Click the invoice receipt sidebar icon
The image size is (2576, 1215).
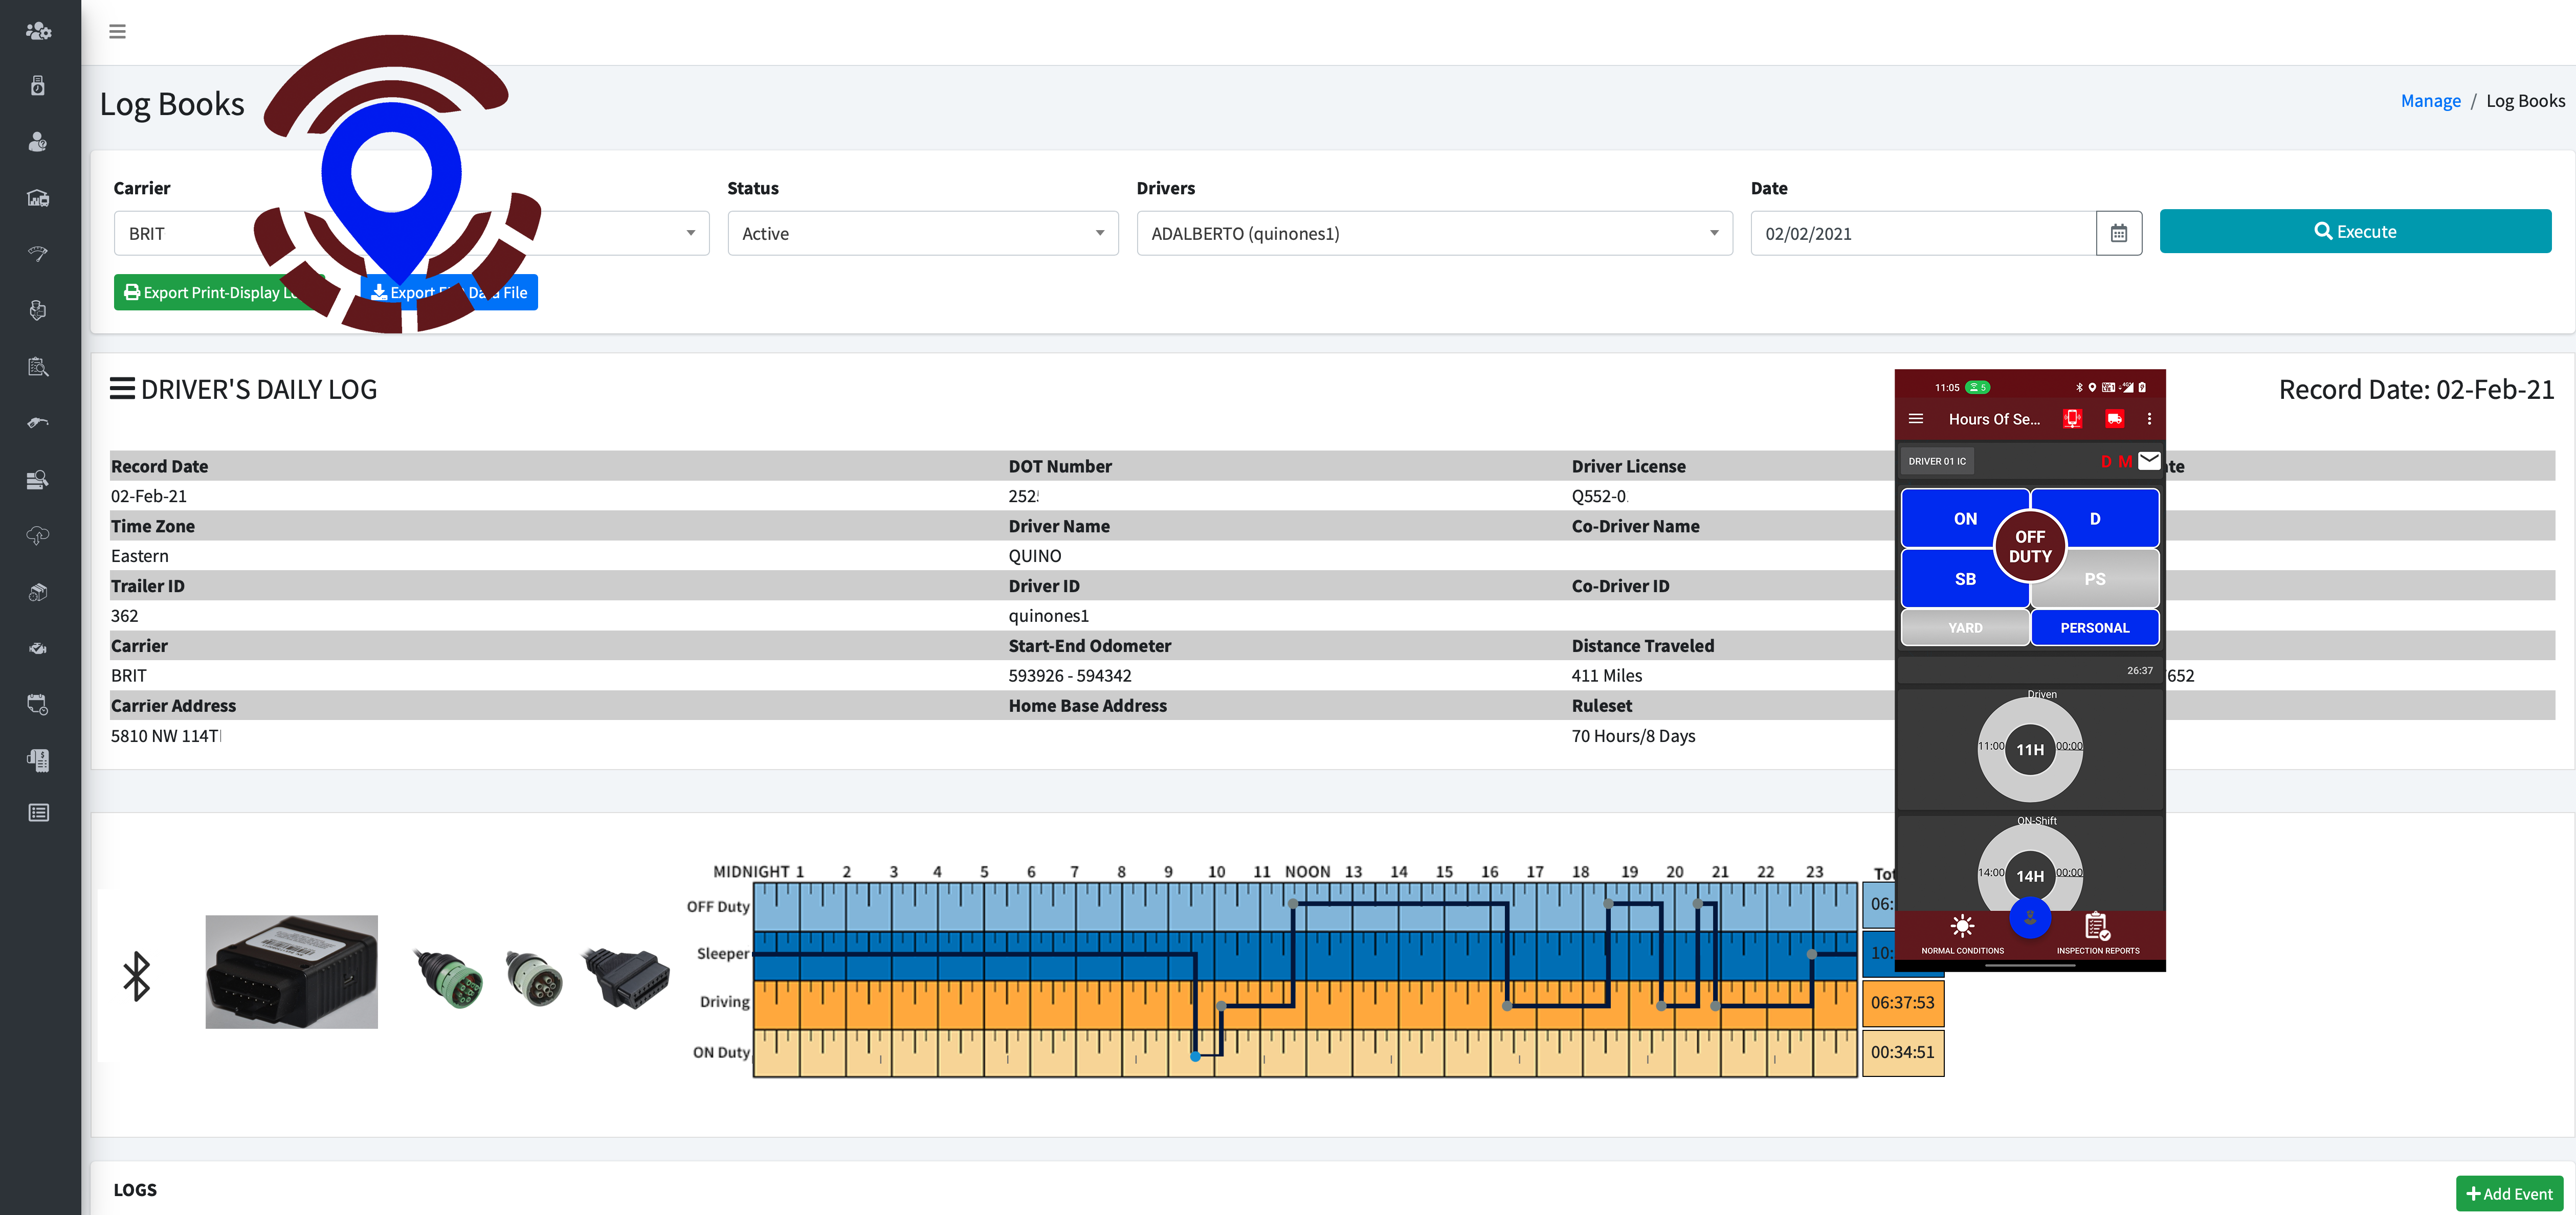[x=38, y=760]
